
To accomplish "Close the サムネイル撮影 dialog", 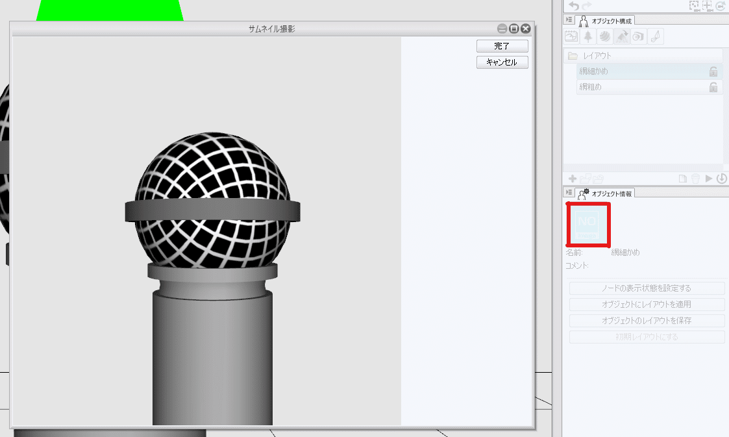I will (x=525, y=29).
